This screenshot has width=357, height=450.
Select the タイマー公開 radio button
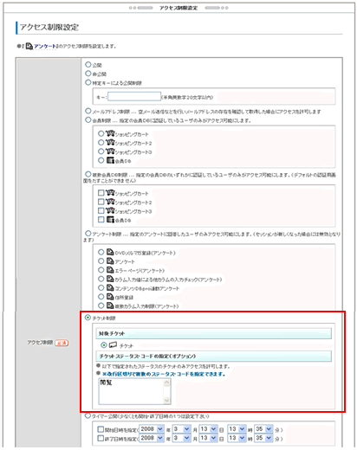click(x=88, y=415)
